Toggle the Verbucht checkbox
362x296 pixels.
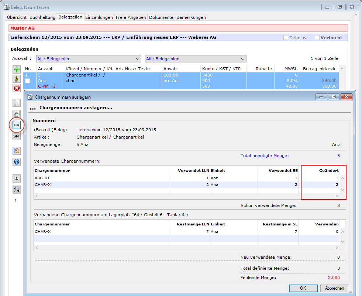(317, 38)
